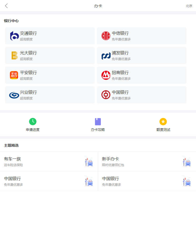Tap the illustration beside 新手办卡

click(x=187, y=161)
